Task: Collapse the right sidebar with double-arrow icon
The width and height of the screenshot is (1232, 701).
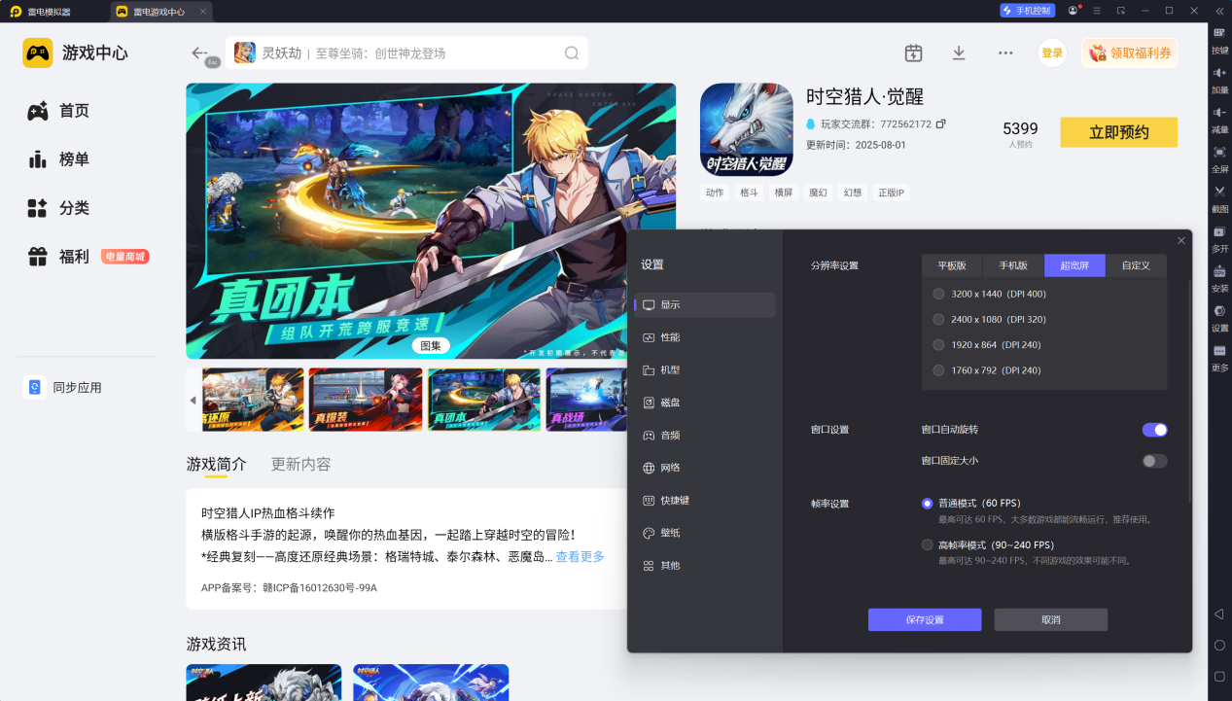Action: 1219,11
